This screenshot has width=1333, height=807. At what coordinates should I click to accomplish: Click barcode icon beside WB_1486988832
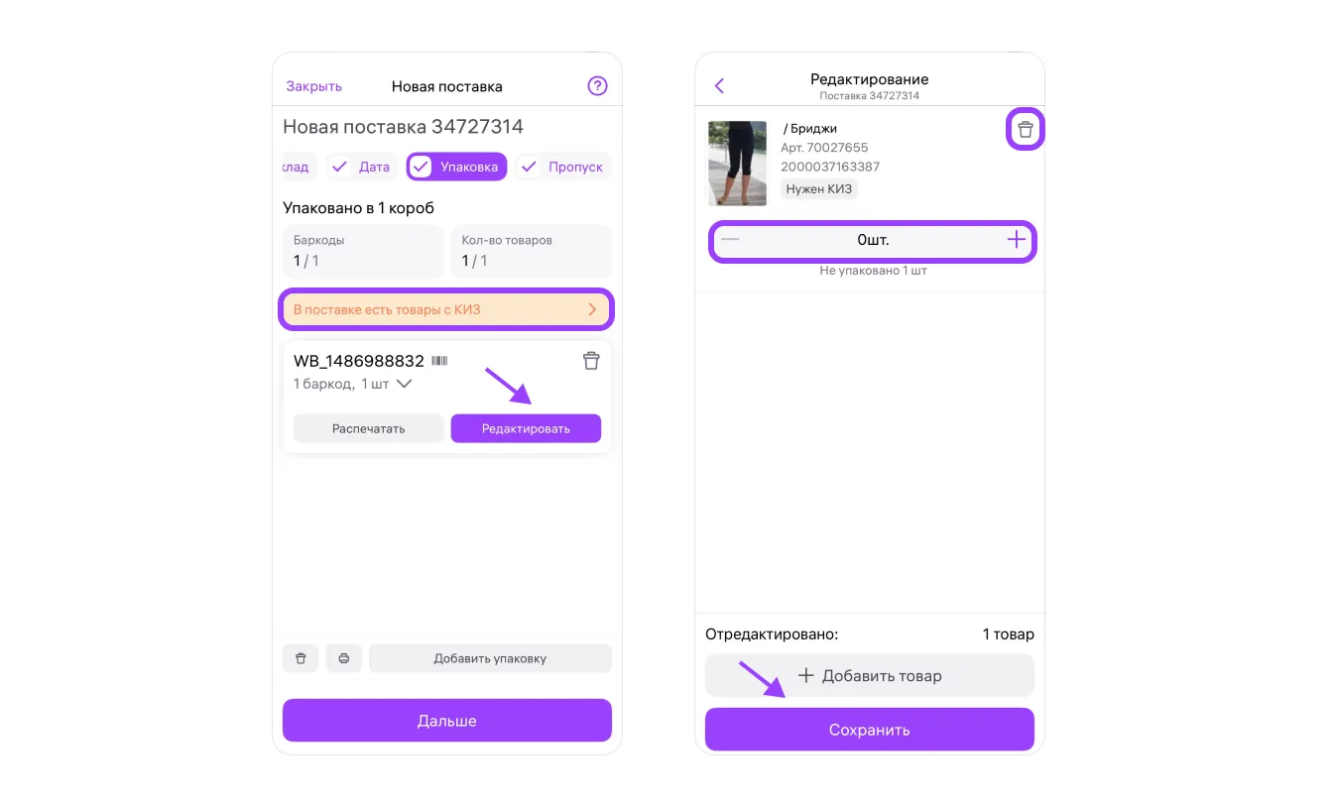439,361
